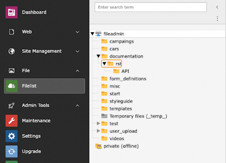Click the fileadmin storage icon
Viewport: 226px width, 163px height.
(x=98, y=34)
